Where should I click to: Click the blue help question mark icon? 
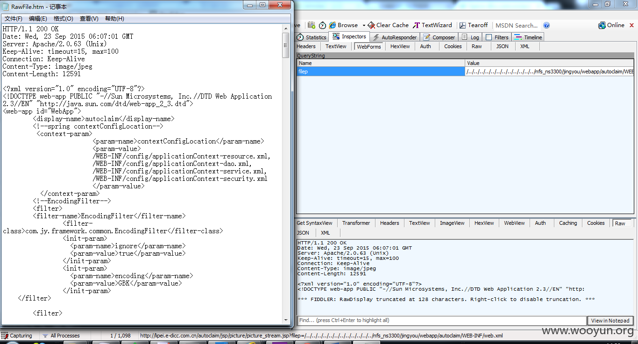pos(546,25)
